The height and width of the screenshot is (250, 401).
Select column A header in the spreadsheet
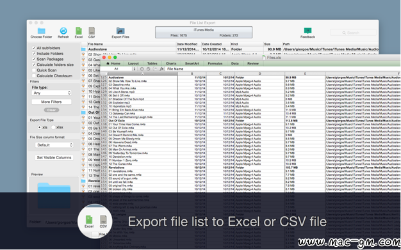pyautogui.click(x=143, y=74)
